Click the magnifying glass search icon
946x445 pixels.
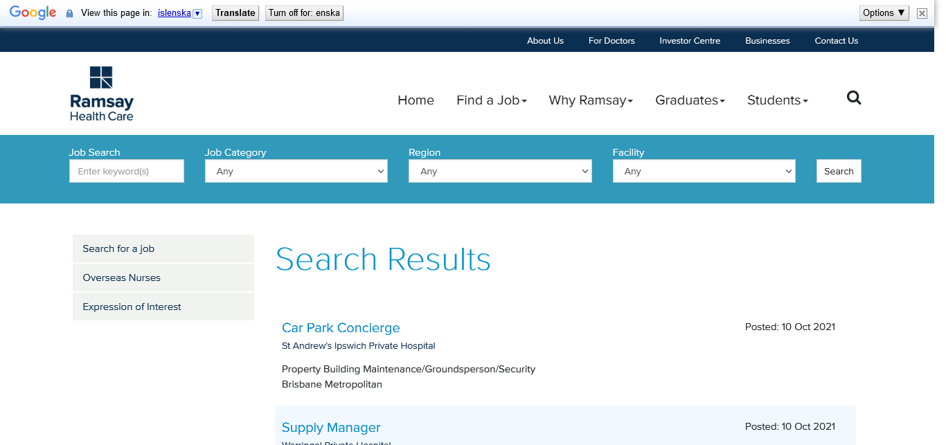click(x=854, y=98)
